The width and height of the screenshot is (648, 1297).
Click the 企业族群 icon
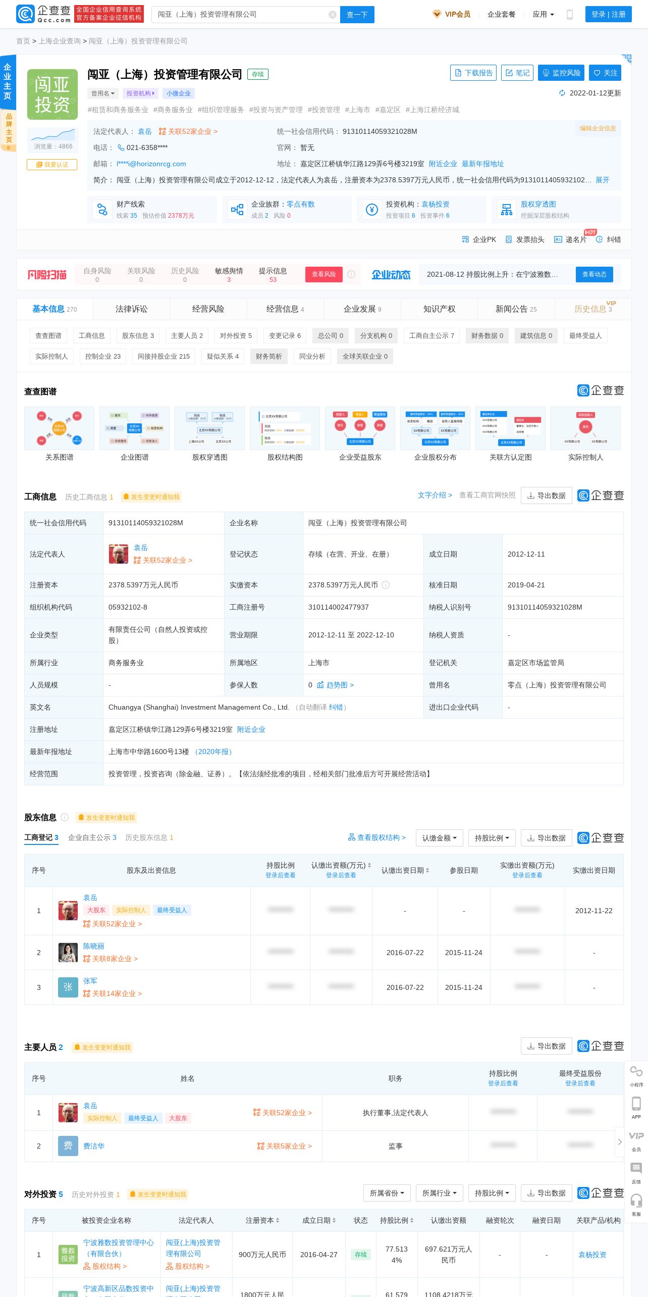point(237,210)
